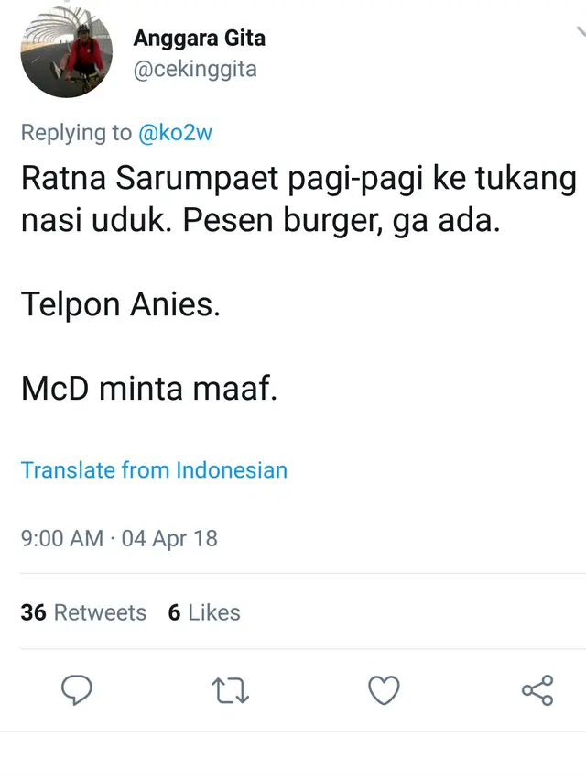Click the share arrows icon at far right
The height and width of the screenshot is (782, 586).
coord(538,691)
